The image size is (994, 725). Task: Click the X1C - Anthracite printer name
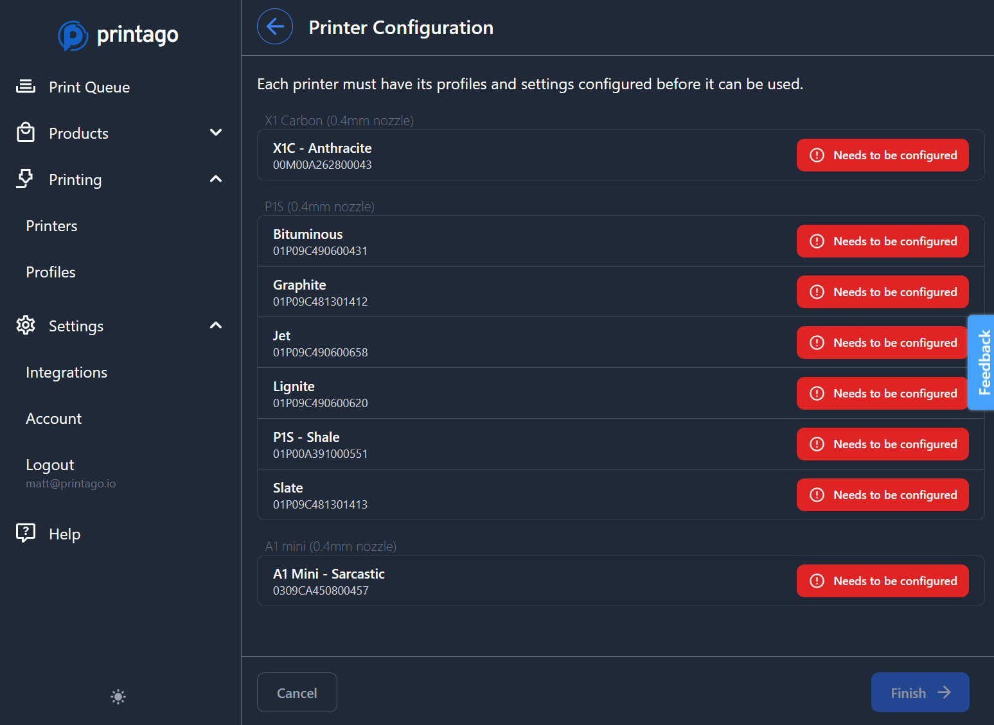(x=322, y=148)
